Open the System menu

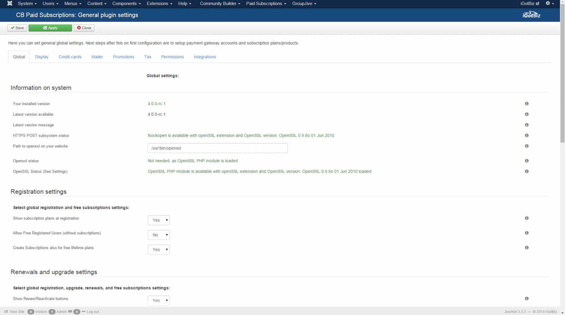(27, 3)
